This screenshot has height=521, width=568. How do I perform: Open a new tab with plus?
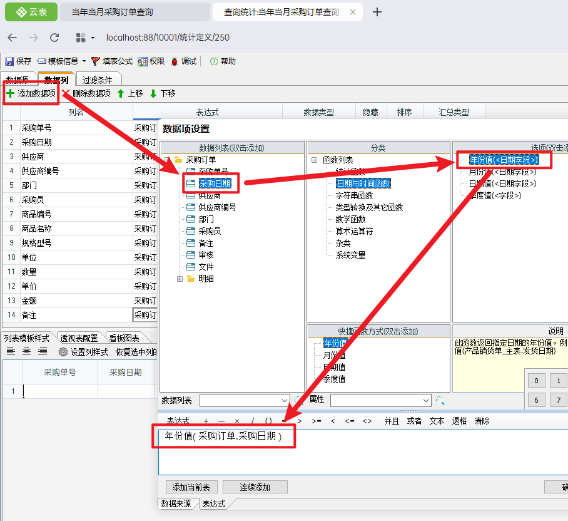(x=377, y=12)
